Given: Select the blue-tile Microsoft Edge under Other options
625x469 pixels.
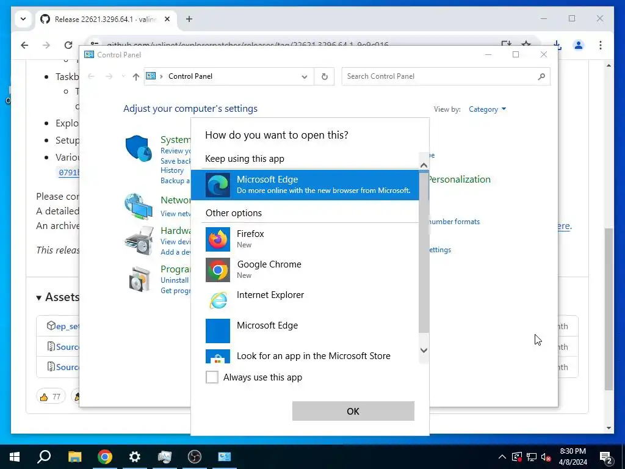Looking at the screenshot, I should point(305,330).
